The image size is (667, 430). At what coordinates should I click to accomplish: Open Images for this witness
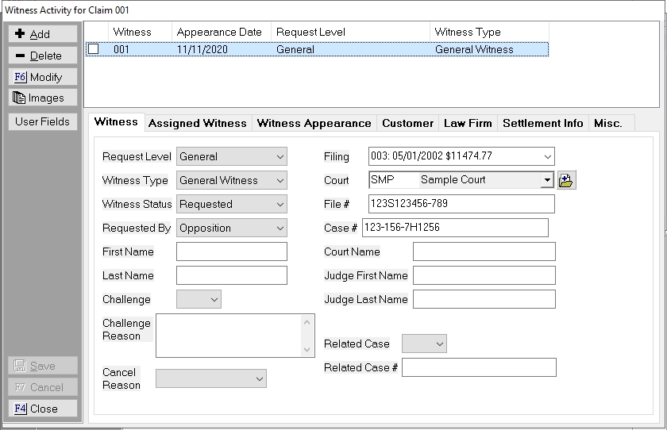(x=43, y=98)
